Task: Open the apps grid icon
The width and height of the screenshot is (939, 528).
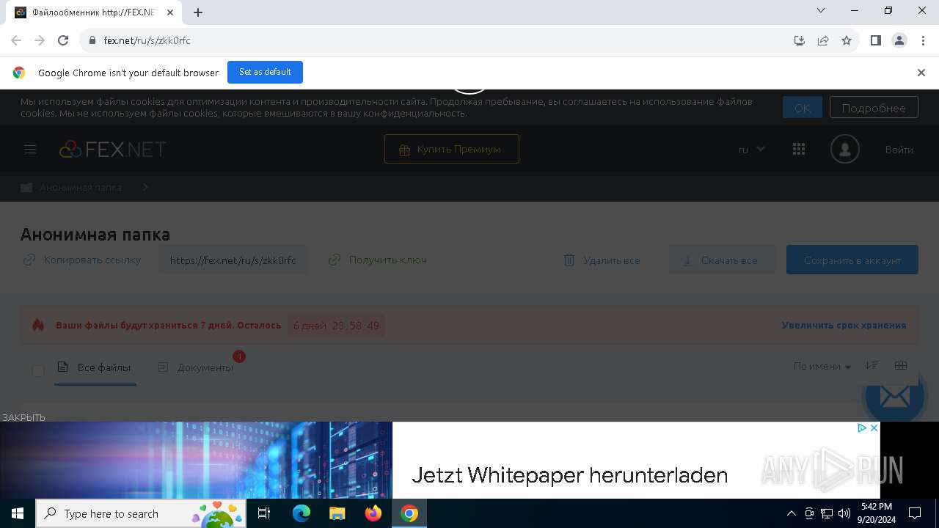Action: [799, 149]
